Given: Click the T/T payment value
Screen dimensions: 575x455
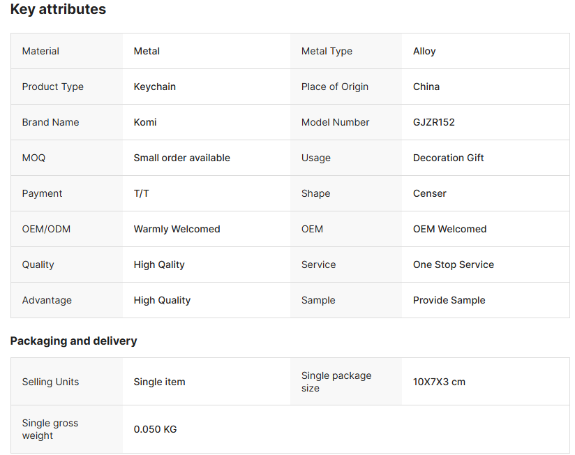Looking at the screenshot, I should pyautogui.click(x=142, y=193).
